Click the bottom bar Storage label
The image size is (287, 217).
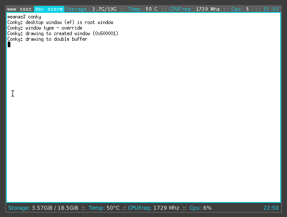(19, 208)
